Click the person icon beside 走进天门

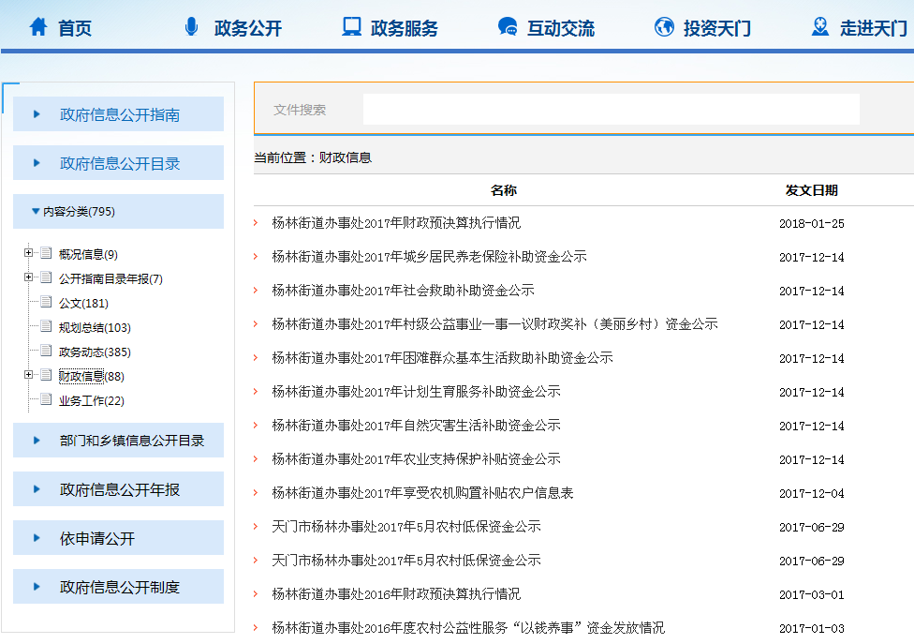click(x=820, y=27)
